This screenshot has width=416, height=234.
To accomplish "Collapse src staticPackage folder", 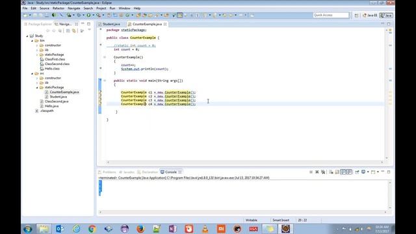I will [x=37, y=87].
